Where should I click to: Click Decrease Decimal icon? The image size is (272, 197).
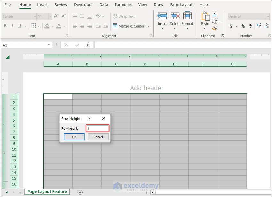point(267,26)
